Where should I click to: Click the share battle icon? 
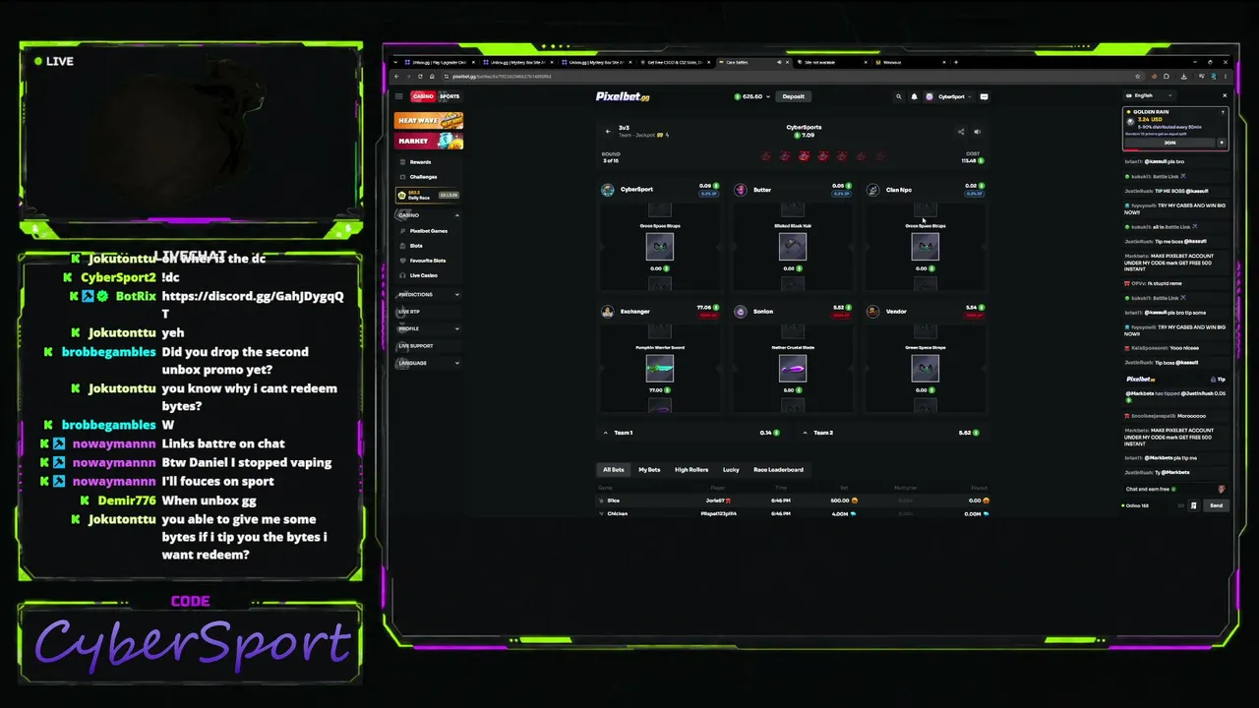pos(961,132)
